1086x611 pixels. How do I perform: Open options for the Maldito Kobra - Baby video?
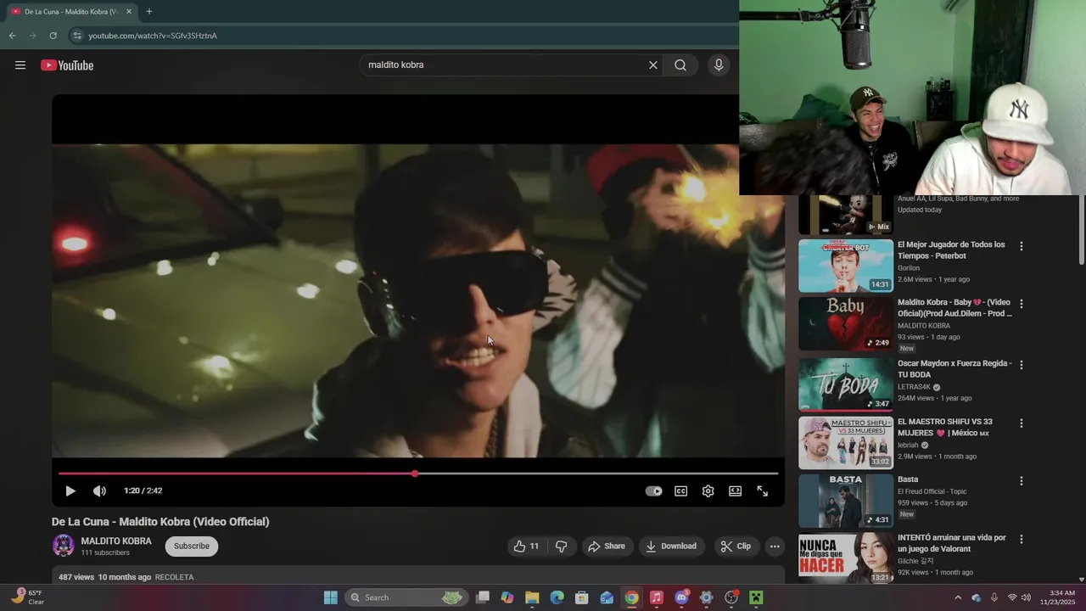coord(1022,304)
